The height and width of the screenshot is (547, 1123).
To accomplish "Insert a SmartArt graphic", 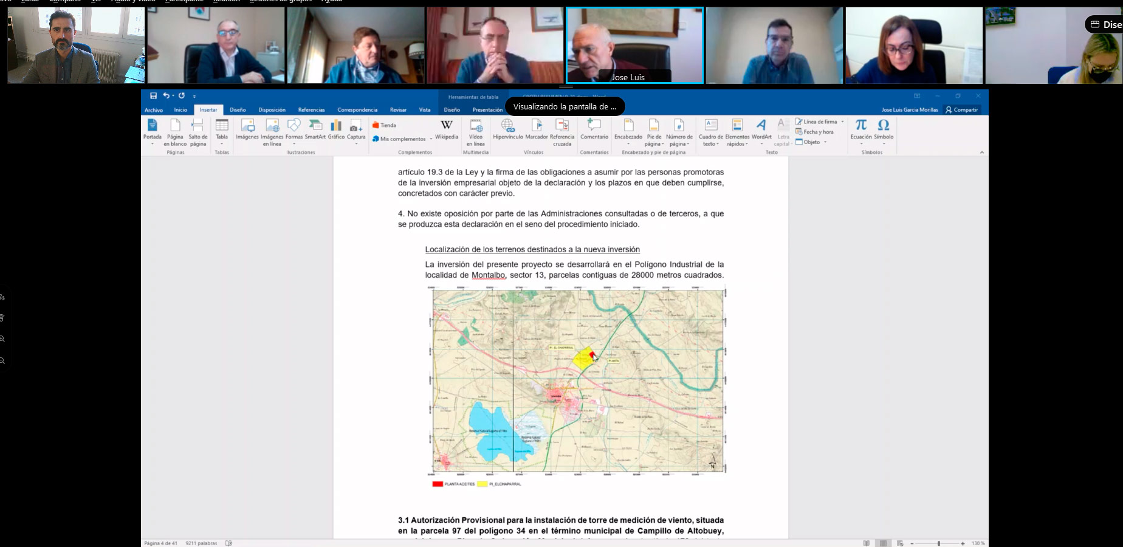I will [x=315, y=129].
